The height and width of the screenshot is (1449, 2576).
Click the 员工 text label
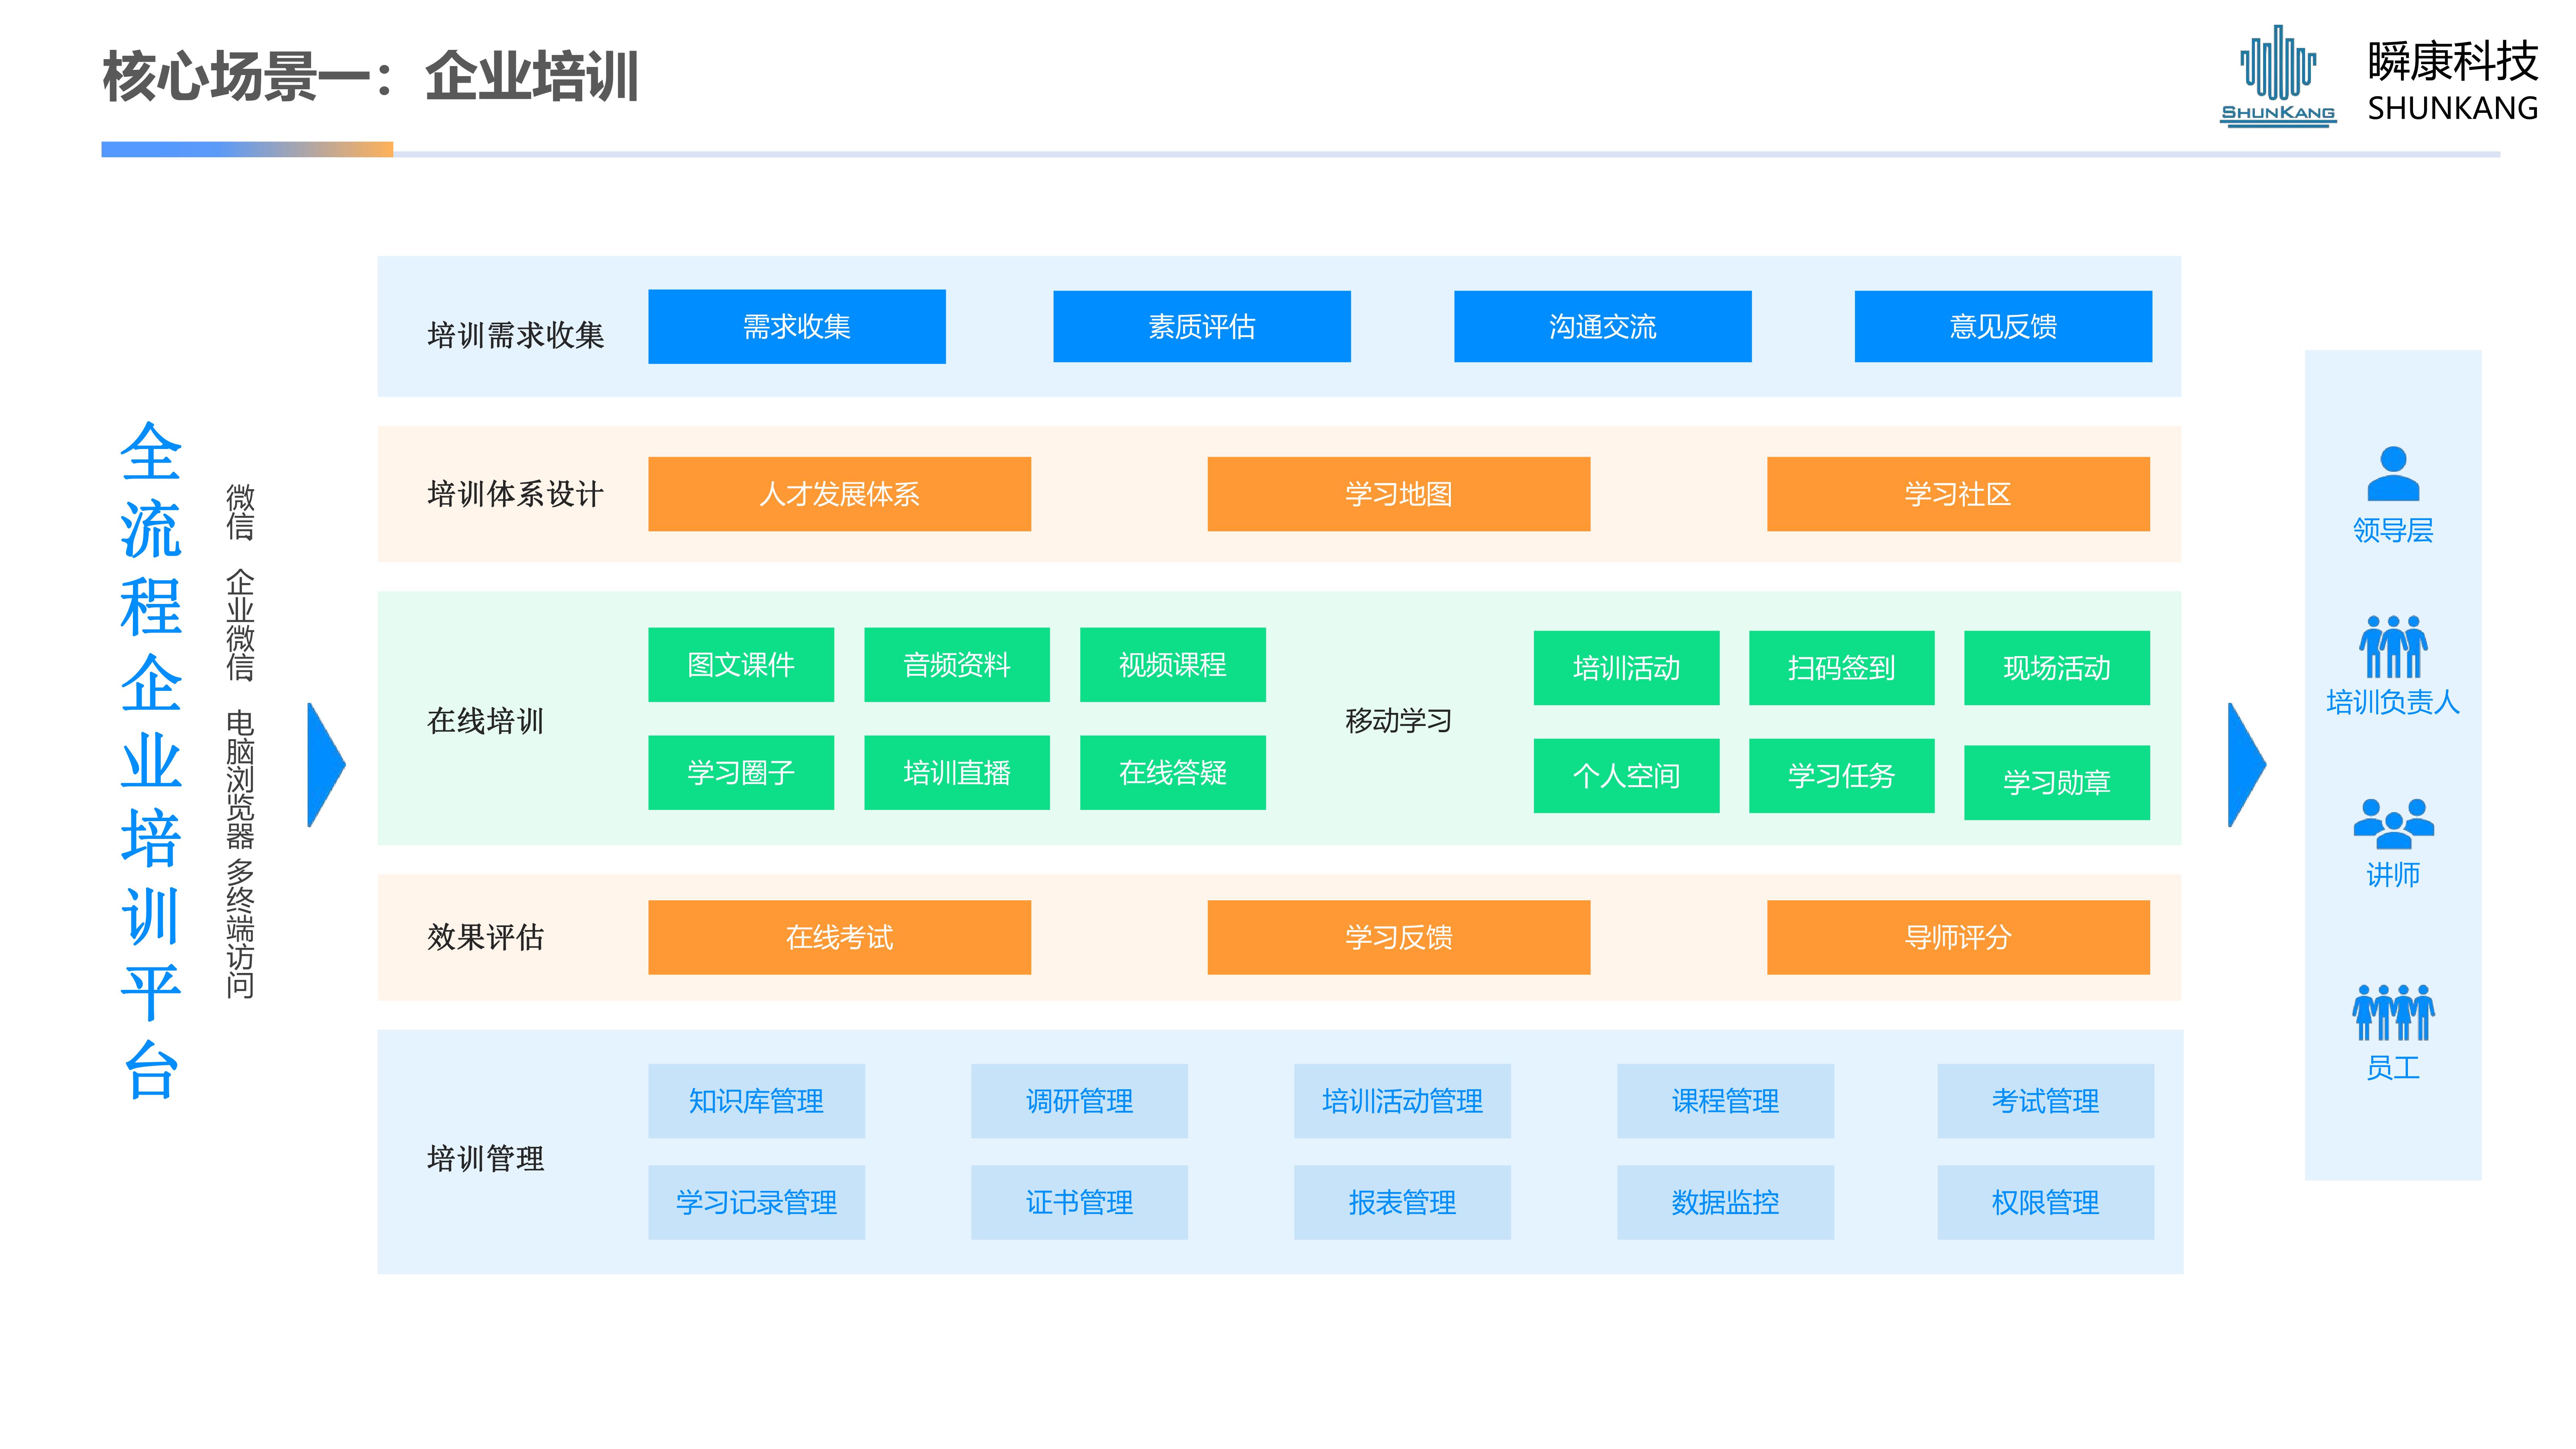pyautogui.click(x=2393, y=1068)
